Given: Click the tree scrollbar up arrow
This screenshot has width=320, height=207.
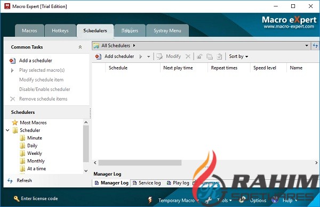Looking at the screenshot, I should tap(86, 122).
